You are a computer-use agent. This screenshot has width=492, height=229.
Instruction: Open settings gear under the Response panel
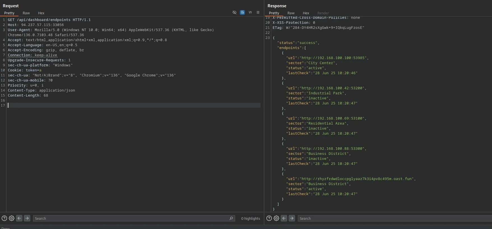276,218
